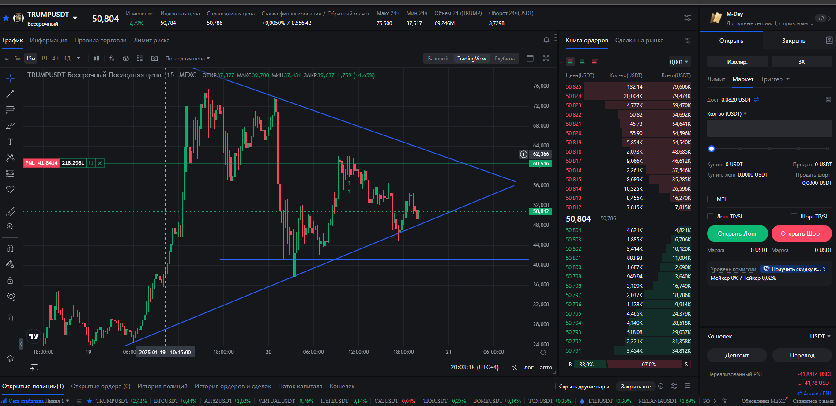Viewport: 836px width, 406px height.
Task: Select the trend line drawing tool
Action: pyautogui.click(x=10, y=94)
